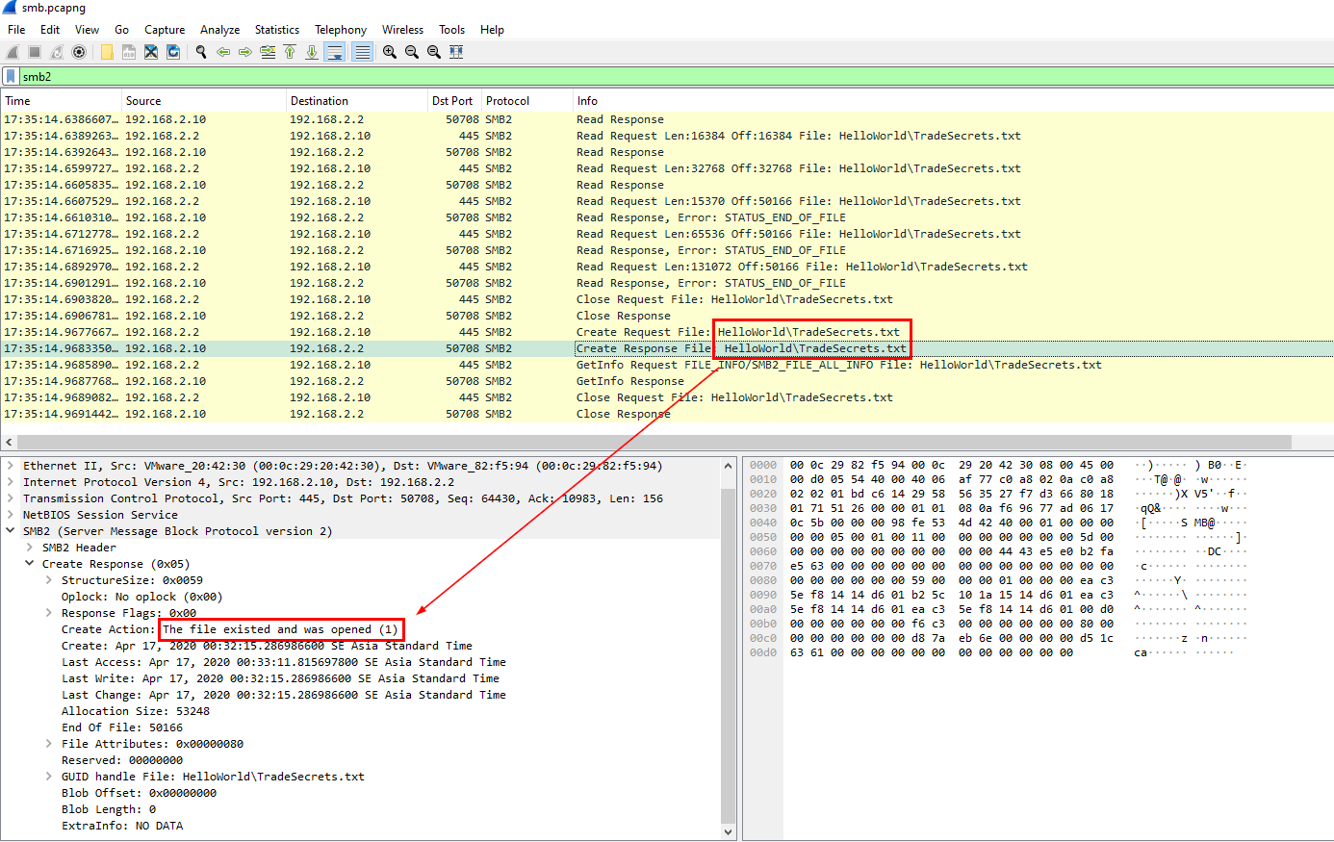Click the open capture file folder icon
This screenshot has width=1334, height=842.
pos(107,52)
